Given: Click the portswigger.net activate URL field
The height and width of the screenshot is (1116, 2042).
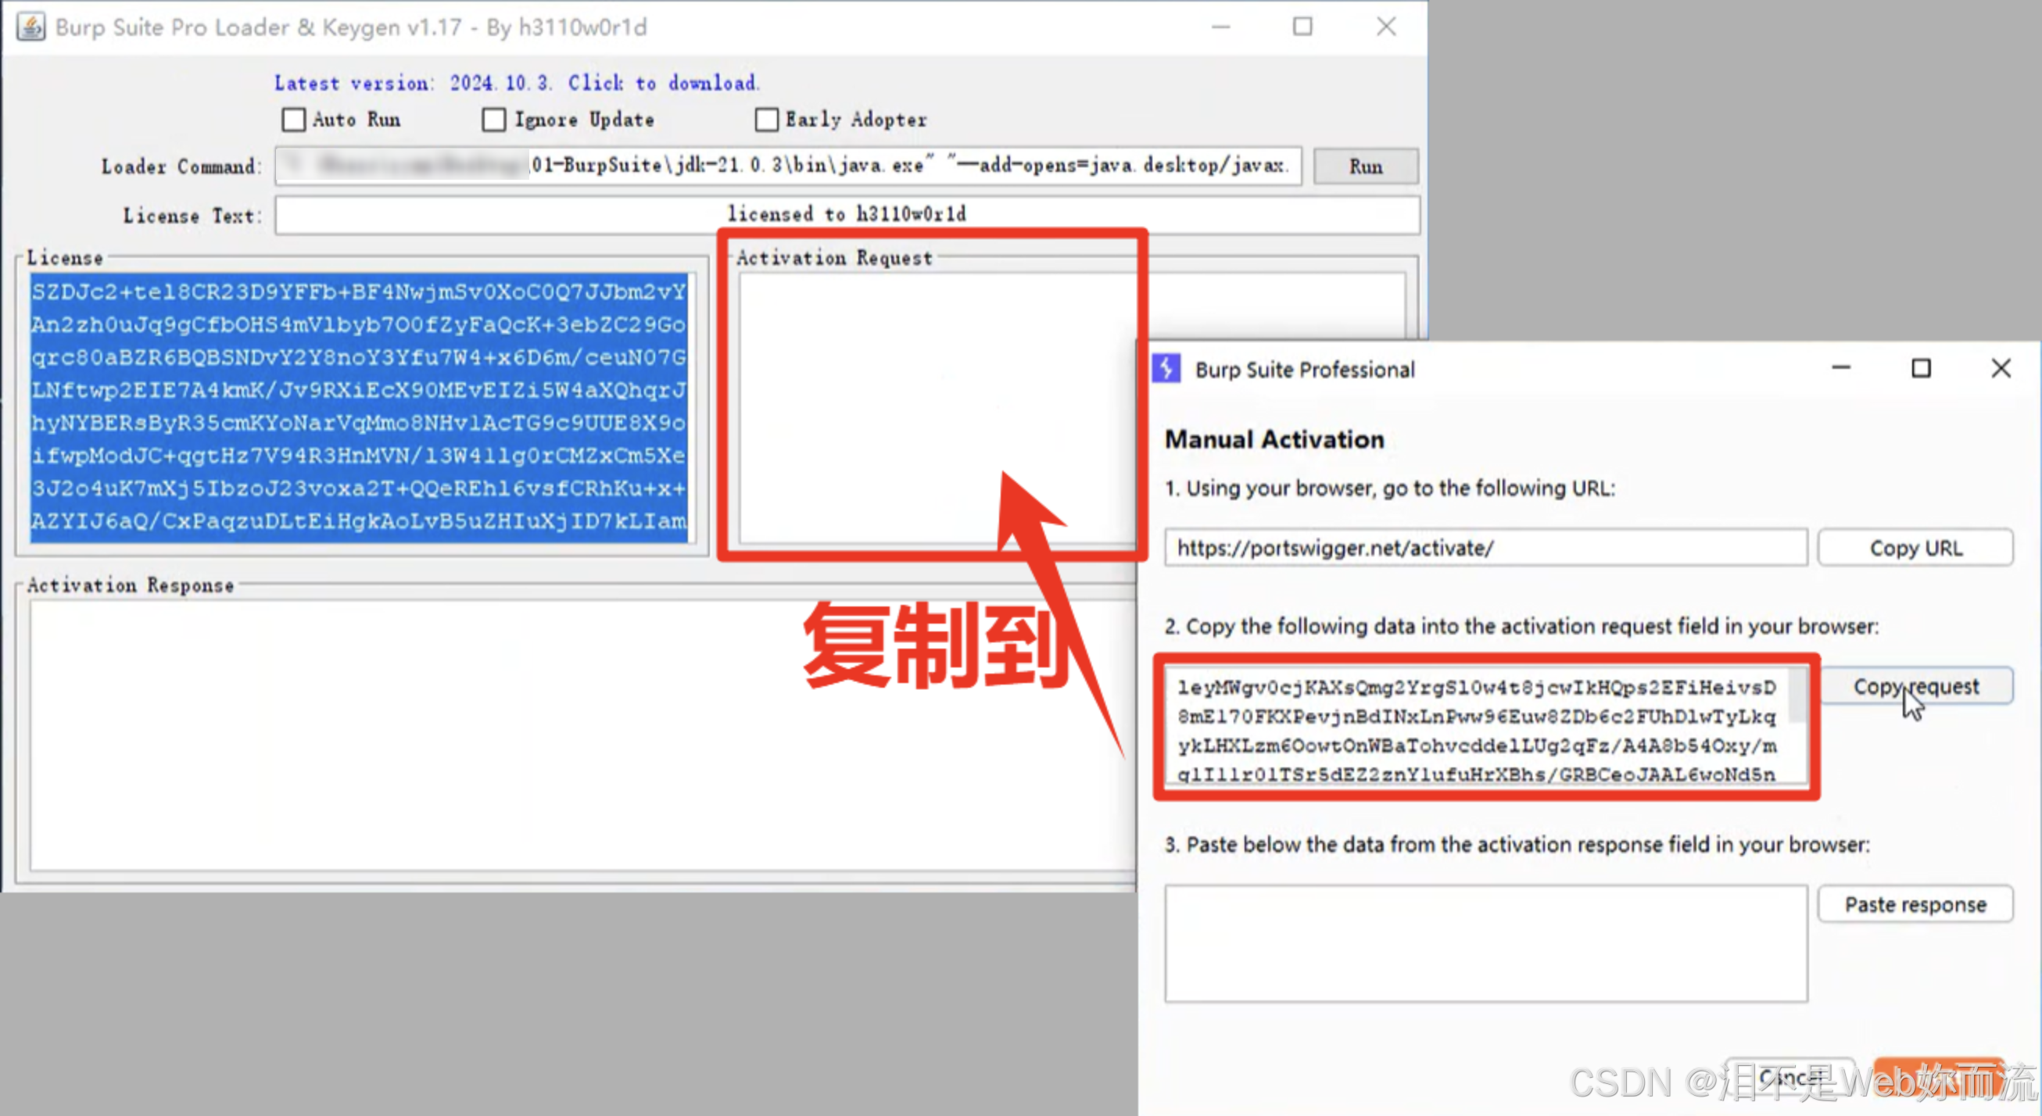Looking at the screenshot, I should click(x=1485, y=548).
